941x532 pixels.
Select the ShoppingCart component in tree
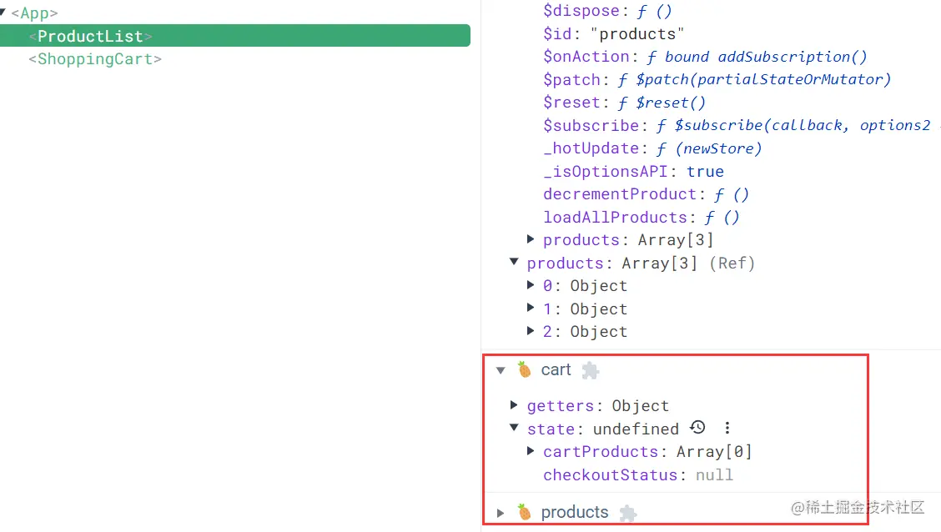tap(95, 59)
